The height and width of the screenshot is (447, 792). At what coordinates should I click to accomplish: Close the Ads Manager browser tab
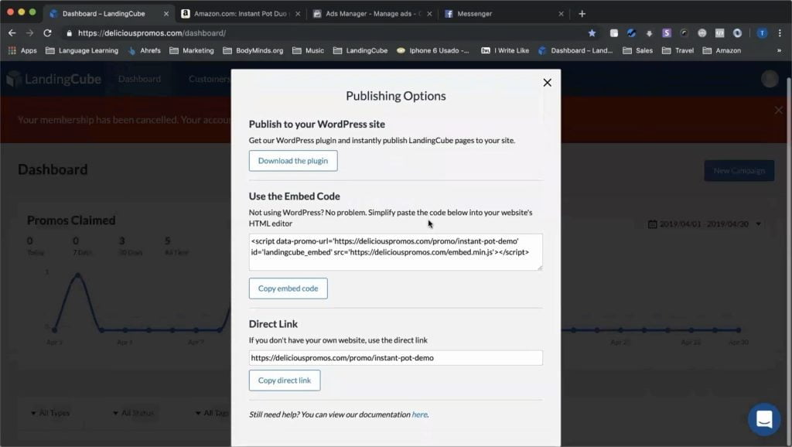429,14
